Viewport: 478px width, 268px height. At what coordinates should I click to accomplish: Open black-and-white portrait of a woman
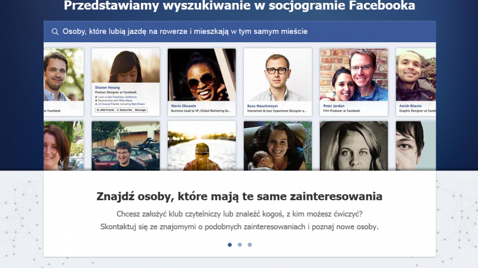(354, 146)
